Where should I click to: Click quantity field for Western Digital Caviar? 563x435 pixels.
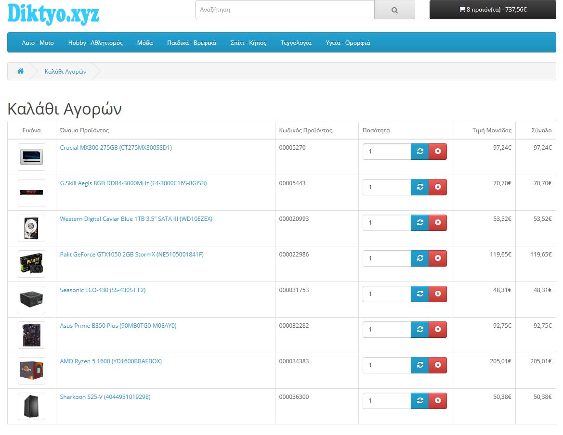click(387, 222)
